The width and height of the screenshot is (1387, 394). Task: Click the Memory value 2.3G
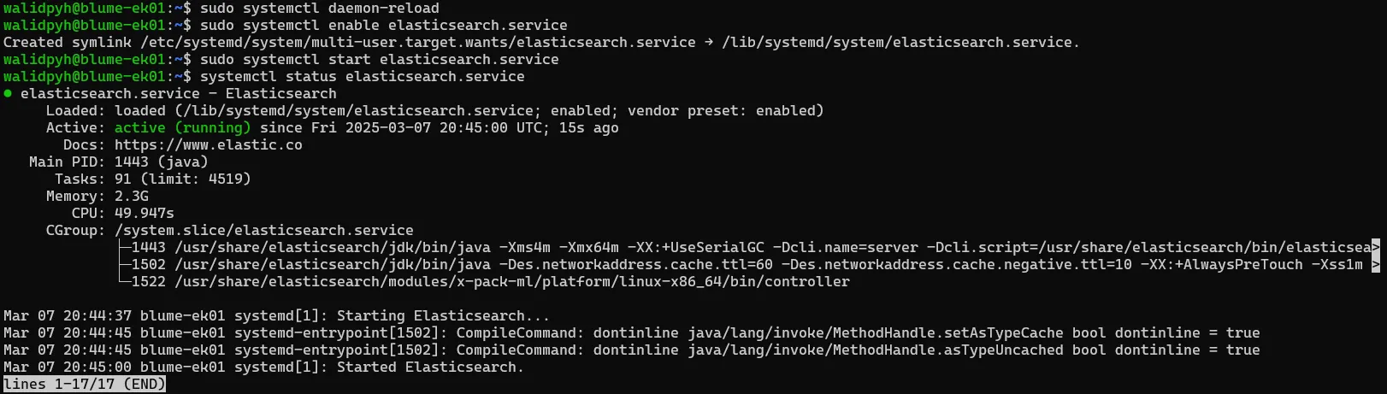[131, 196]
